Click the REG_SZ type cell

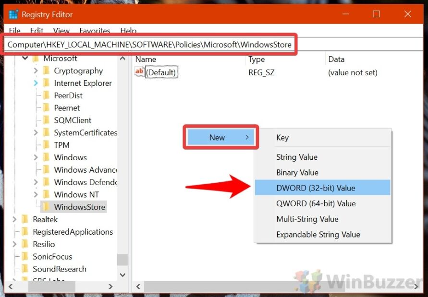point(261,72)
